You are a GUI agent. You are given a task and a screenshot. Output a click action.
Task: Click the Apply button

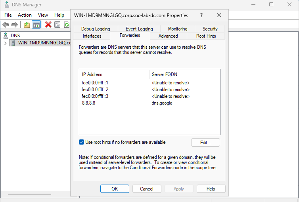[179, 189]
